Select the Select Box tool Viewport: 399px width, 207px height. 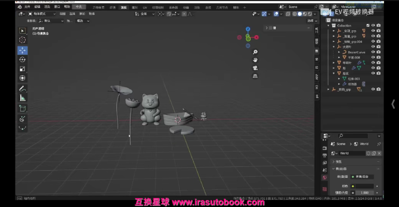22,31
